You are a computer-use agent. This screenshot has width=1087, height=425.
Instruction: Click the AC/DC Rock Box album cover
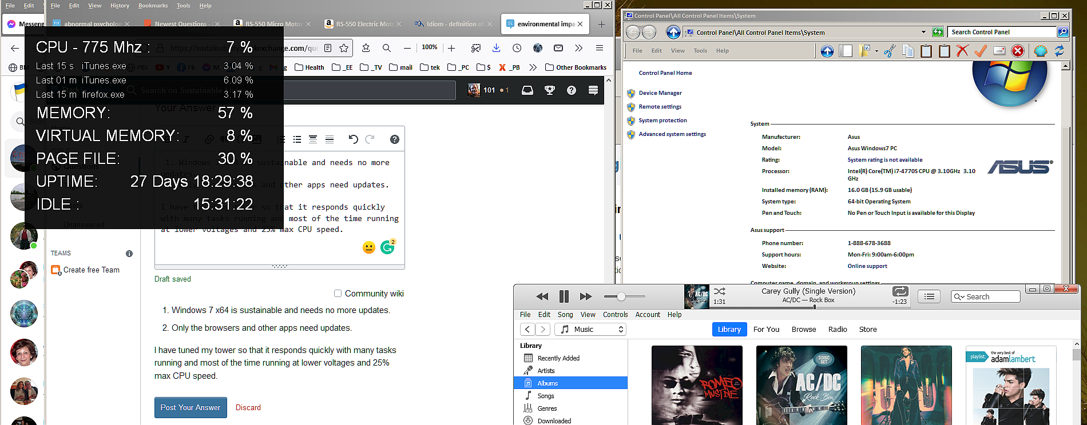coord(802,385)
